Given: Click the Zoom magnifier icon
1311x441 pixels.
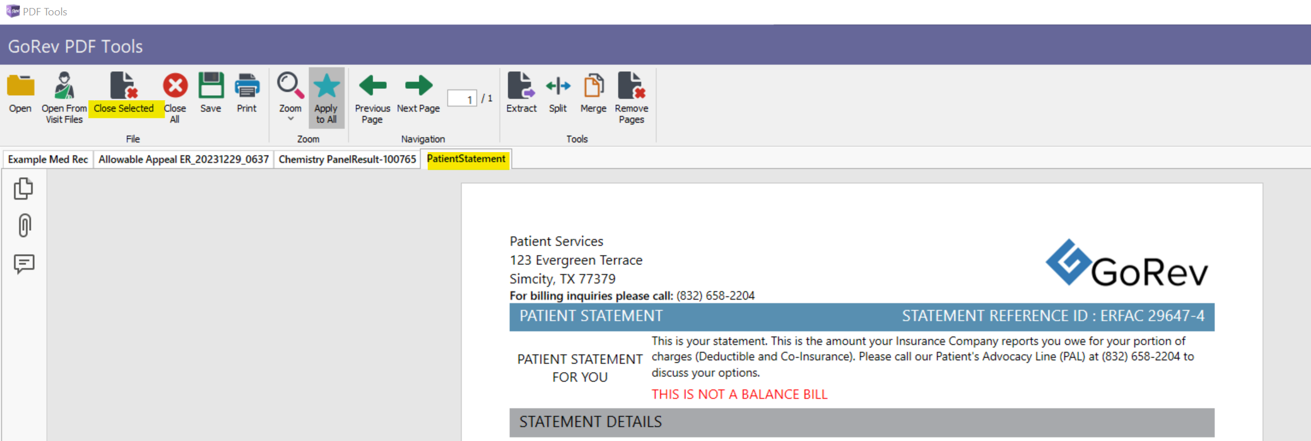Looking at the screenshot, I should coord(290,85).
